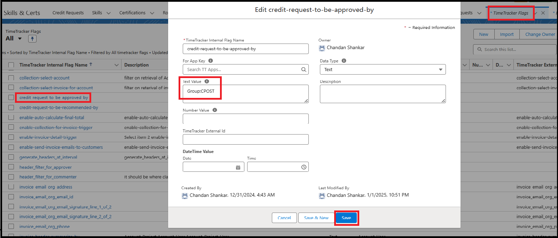
Task: Check the enable-collection-for-invoice-trigger row checkbox
Action: coord(11,127)
